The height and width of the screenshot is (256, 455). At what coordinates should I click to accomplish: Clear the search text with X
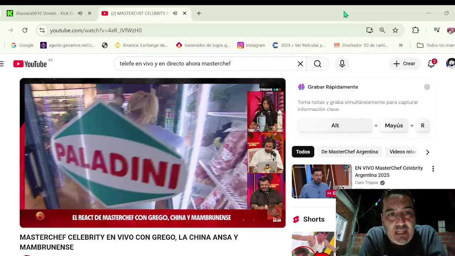click(x=300, y=64)
